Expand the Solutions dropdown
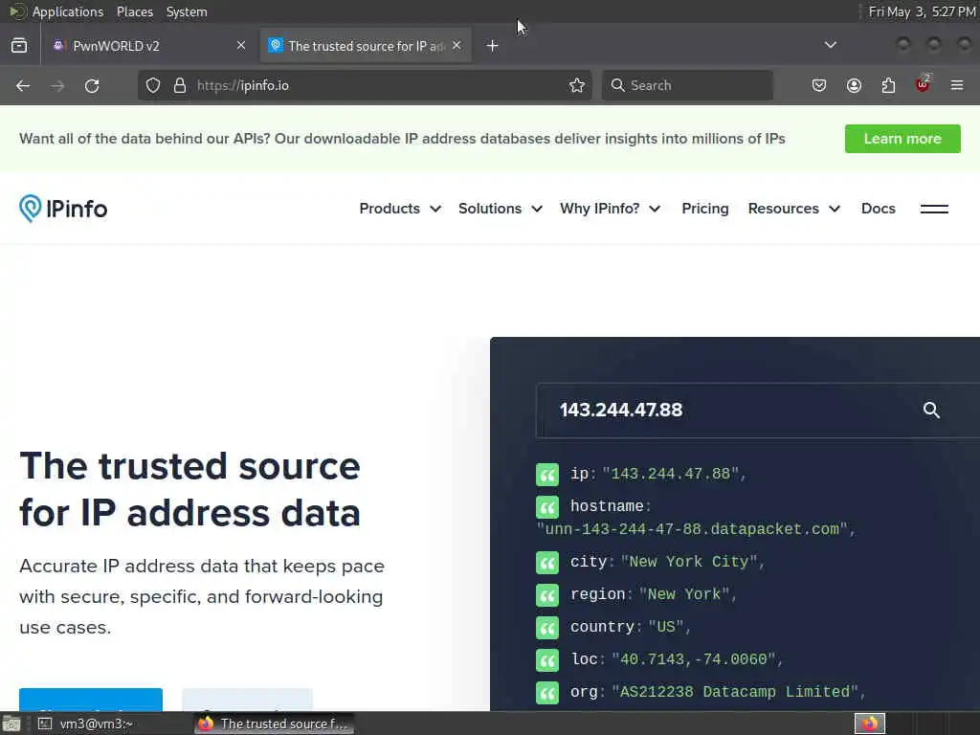The height and width of the screenshot is (735, 980). click(x=500, y=209)
